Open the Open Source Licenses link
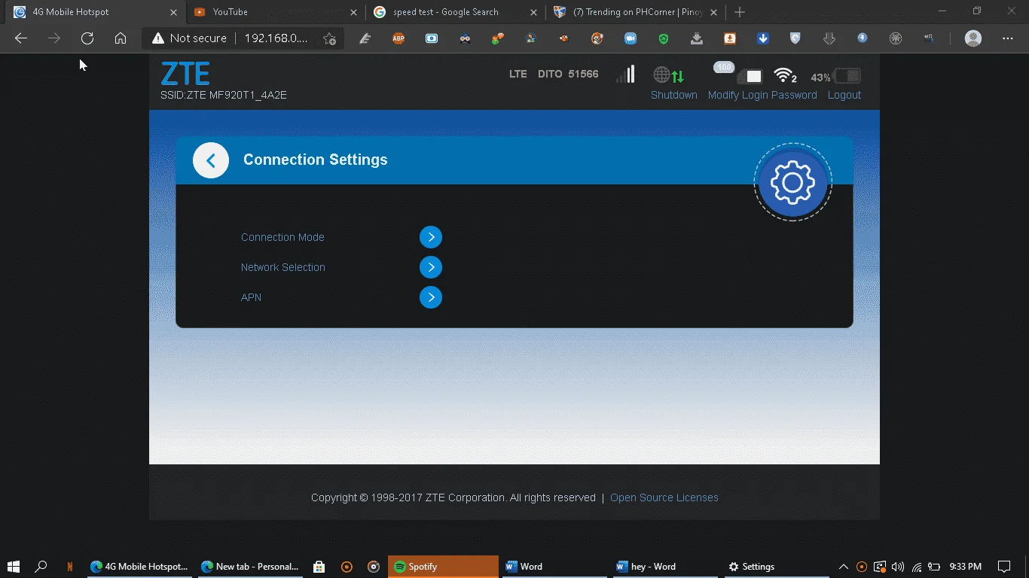The height and width of the screenshot is (578, 1029). [664, 497]
